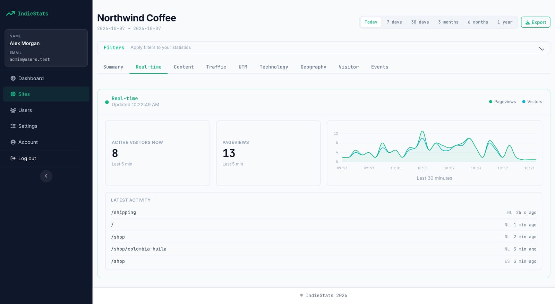The height and width of the screenshot is (304, 555).
Task: Click the Users group icon
Action: (13, 110)
